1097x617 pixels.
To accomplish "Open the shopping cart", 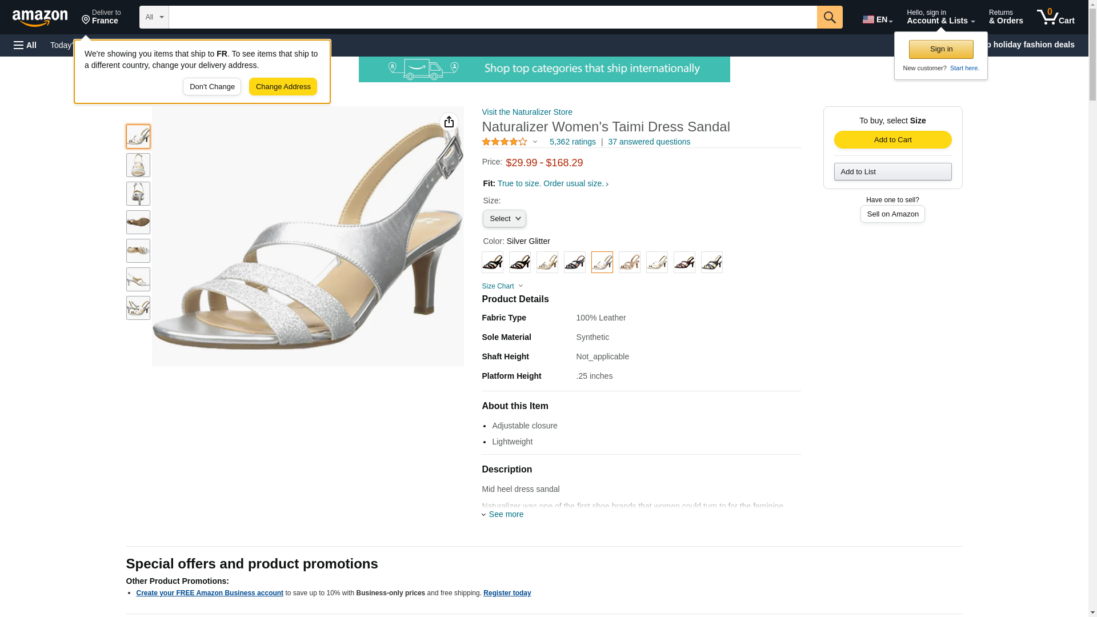I will tap(1055, 17).
